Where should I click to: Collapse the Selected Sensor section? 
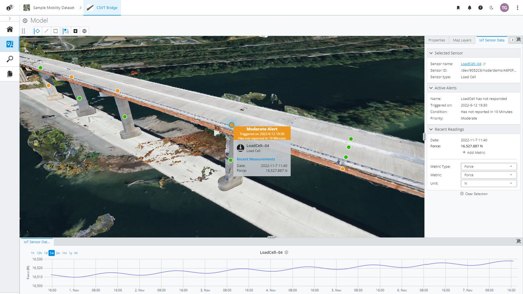pos(431,53)
